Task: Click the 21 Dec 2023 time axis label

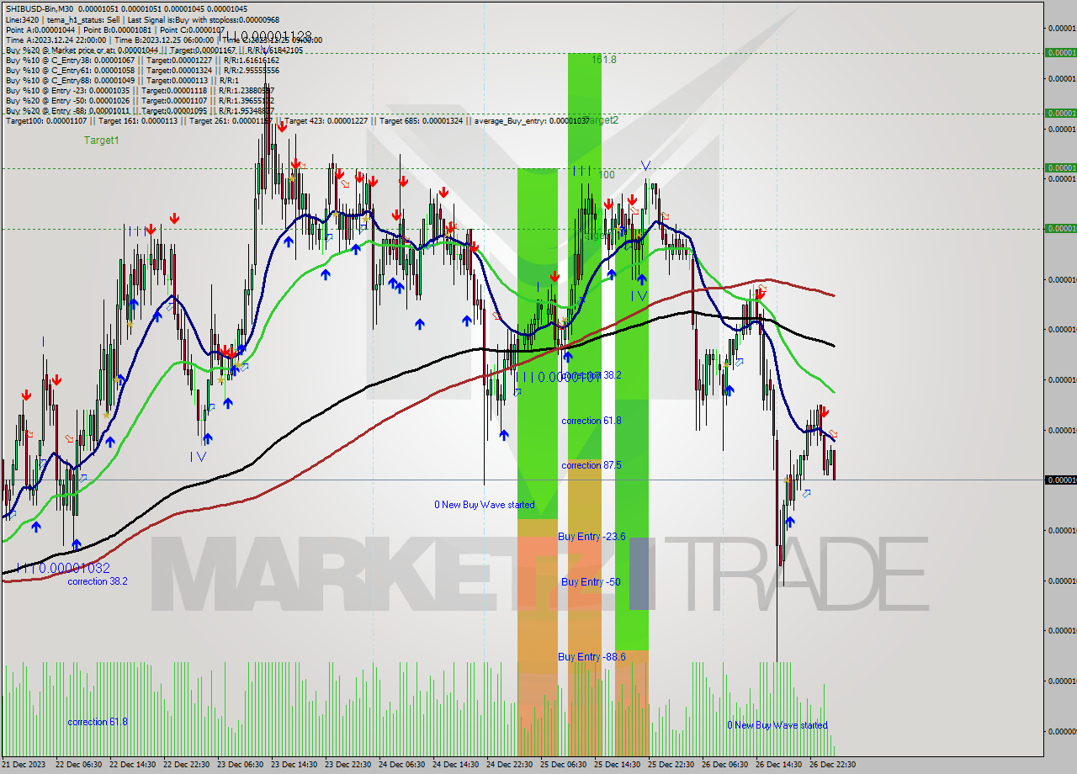Action: click(x=24, y=765)
